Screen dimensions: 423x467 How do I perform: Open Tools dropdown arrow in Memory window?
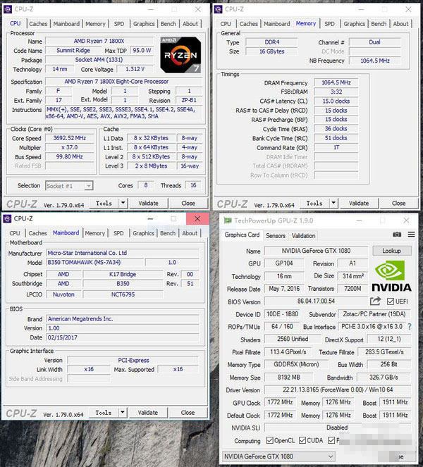[333, 203]
